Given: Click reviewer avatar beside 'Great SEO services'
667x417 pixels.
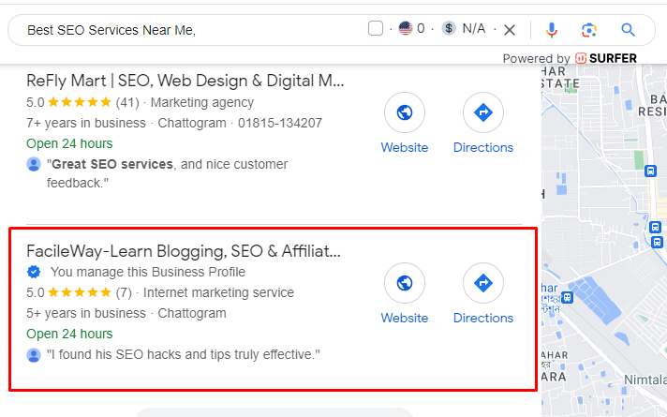Looking at the screenshot, I should click(34, 164).
